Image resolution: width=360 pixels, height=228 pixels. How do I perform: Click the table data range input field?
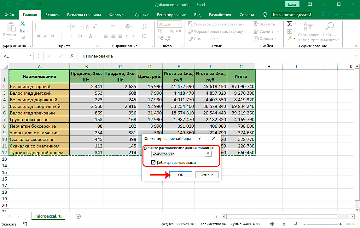pyautogui.click(x=178, y=154)
